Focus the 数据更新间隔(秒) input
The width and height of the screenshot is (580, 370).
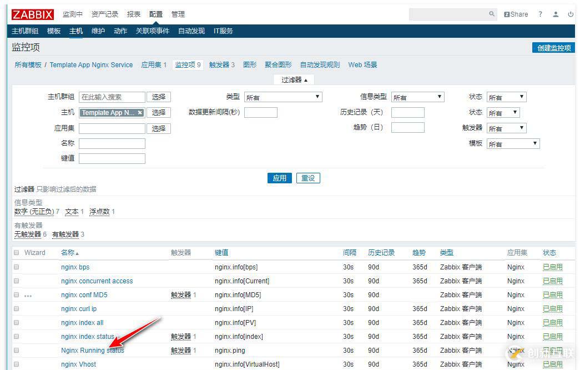261,113
